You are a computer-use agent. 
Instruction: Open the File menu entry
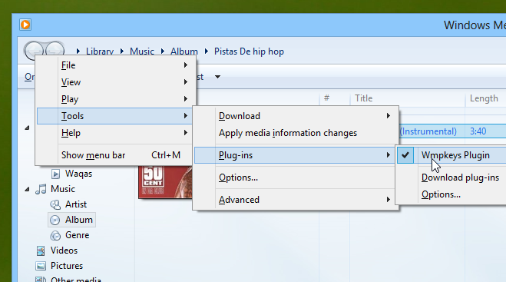pos(114,65)
